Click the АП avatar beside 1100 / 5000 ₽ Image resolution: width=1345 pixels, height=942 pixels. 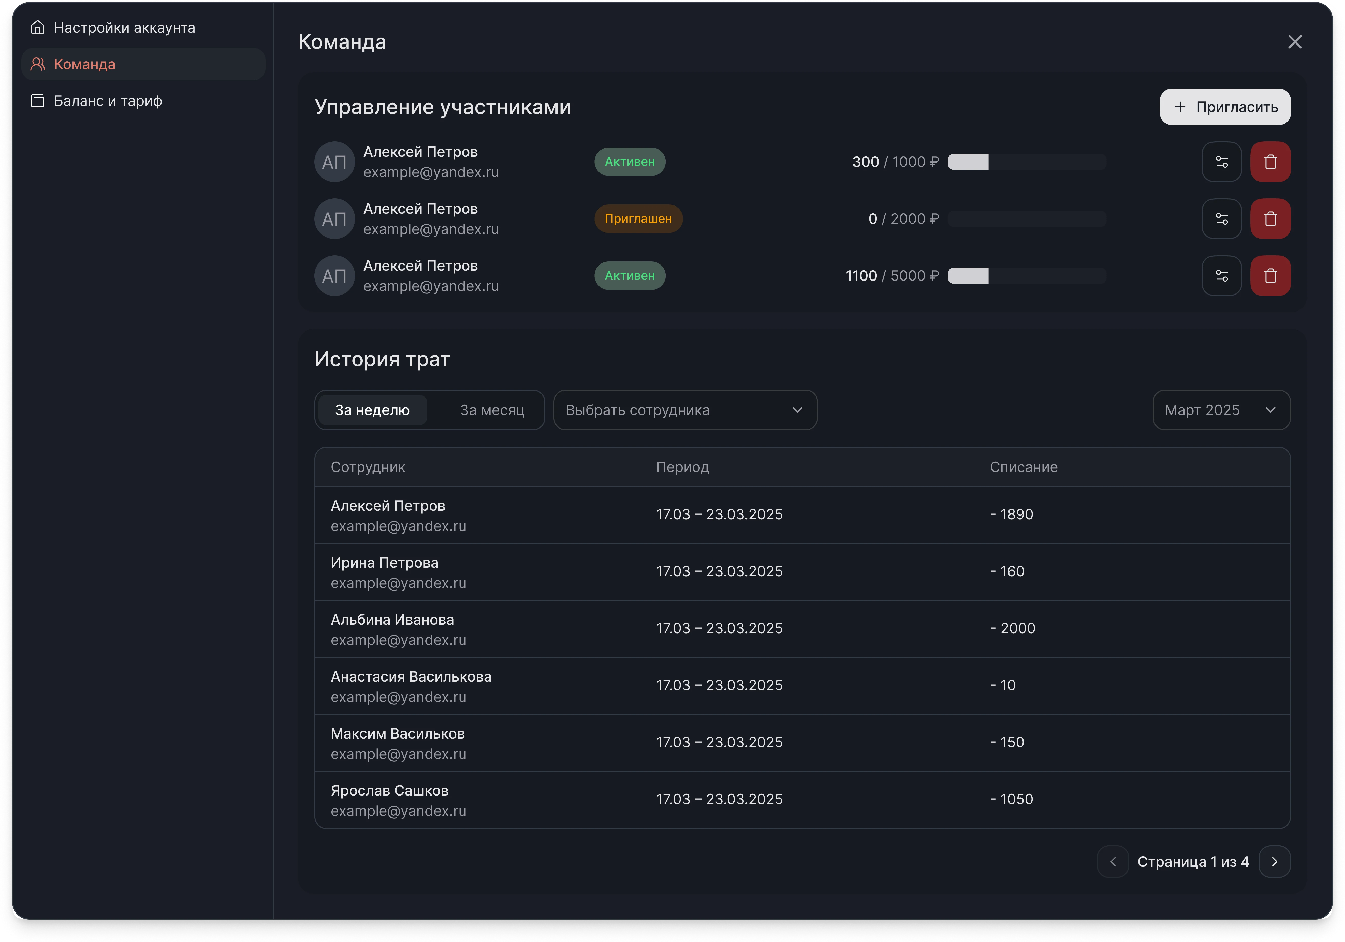(x=334, y=275)
